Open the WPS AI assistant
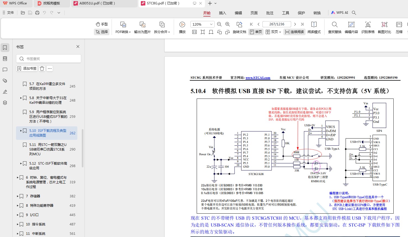The height and width of the screenshot is (237, 408). (x=339, y=13)
